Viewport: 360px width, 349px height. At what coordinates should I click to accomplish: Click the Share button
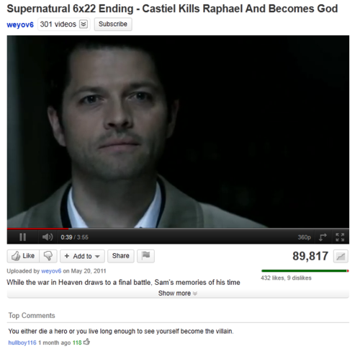[121, 256]
